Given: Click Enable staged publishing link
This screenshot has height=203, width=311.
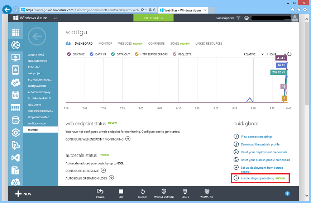Looking at the screenshot, I should tap(257, 178).
